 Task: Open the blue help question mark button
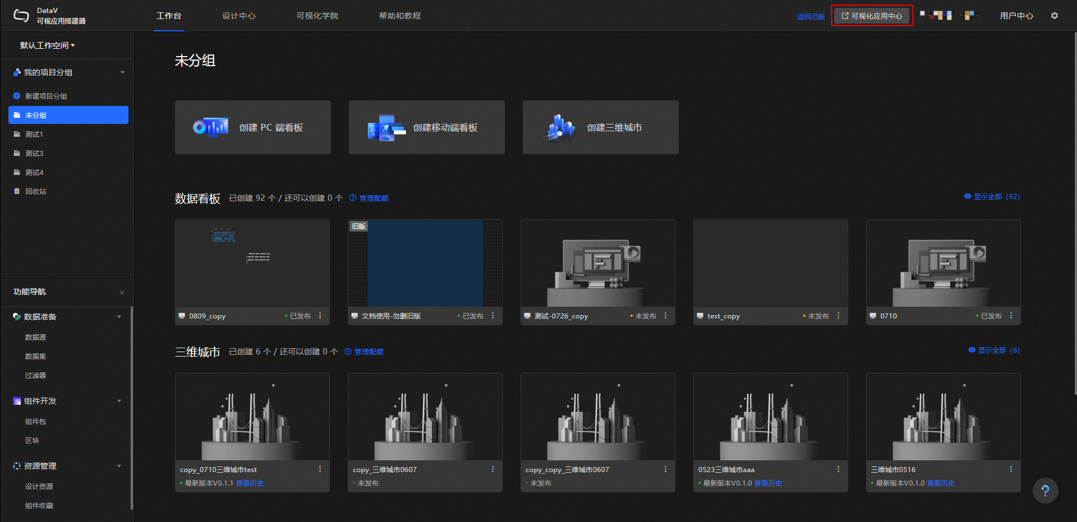pyautogui.click(x=1045, y=491)
